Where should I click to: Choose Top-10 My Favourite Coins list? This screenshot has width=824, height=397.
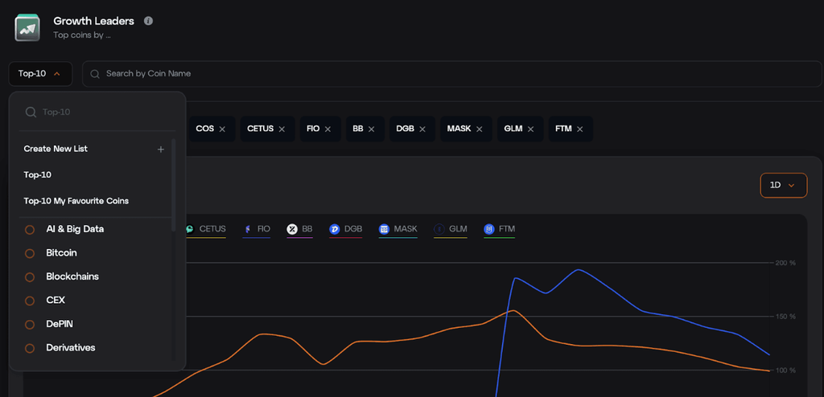click(x=76, y=201)
